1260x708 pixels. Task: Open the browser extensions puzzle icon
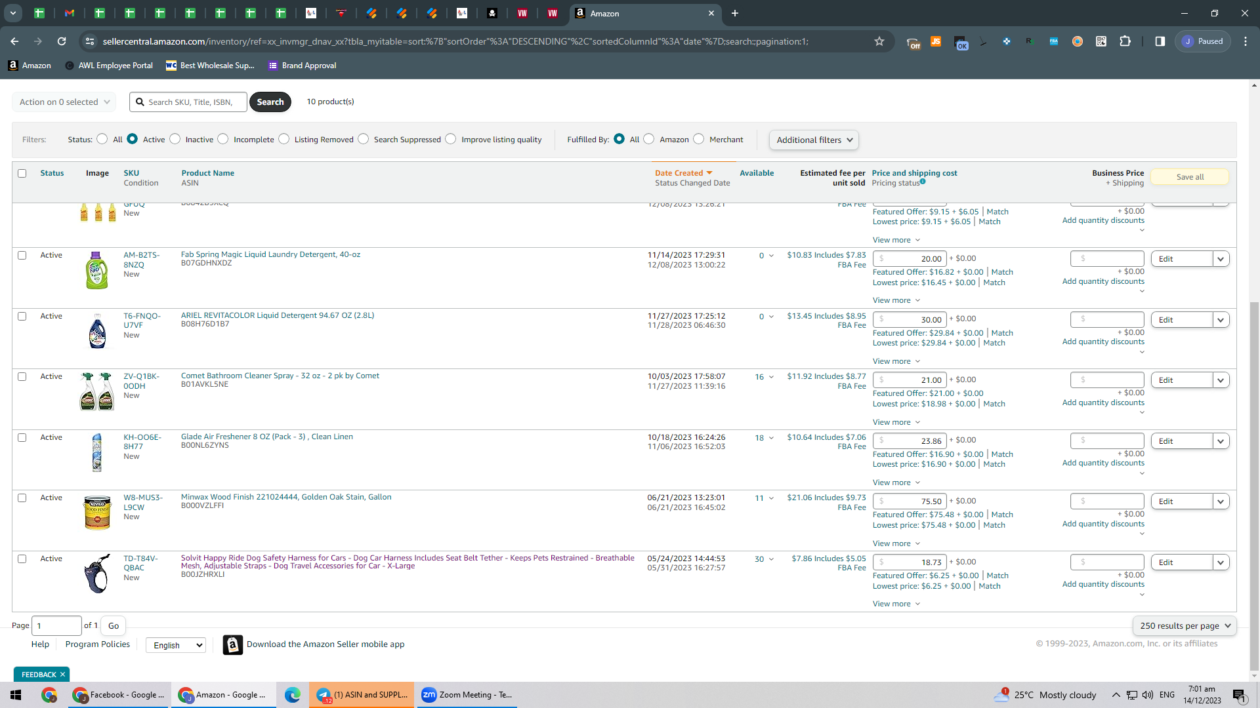[1125, 41]
